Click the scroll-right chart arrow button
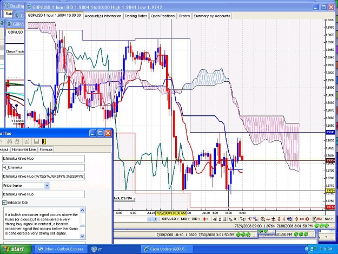The image size is (338, 254). click(x=155, y=219)
